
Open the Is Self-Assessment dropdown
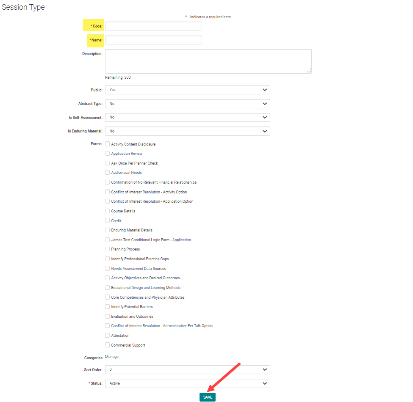[187, 117]
